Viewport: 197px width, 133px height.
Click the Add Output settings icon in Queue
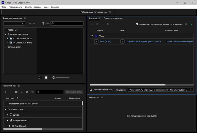pos(97,24)
